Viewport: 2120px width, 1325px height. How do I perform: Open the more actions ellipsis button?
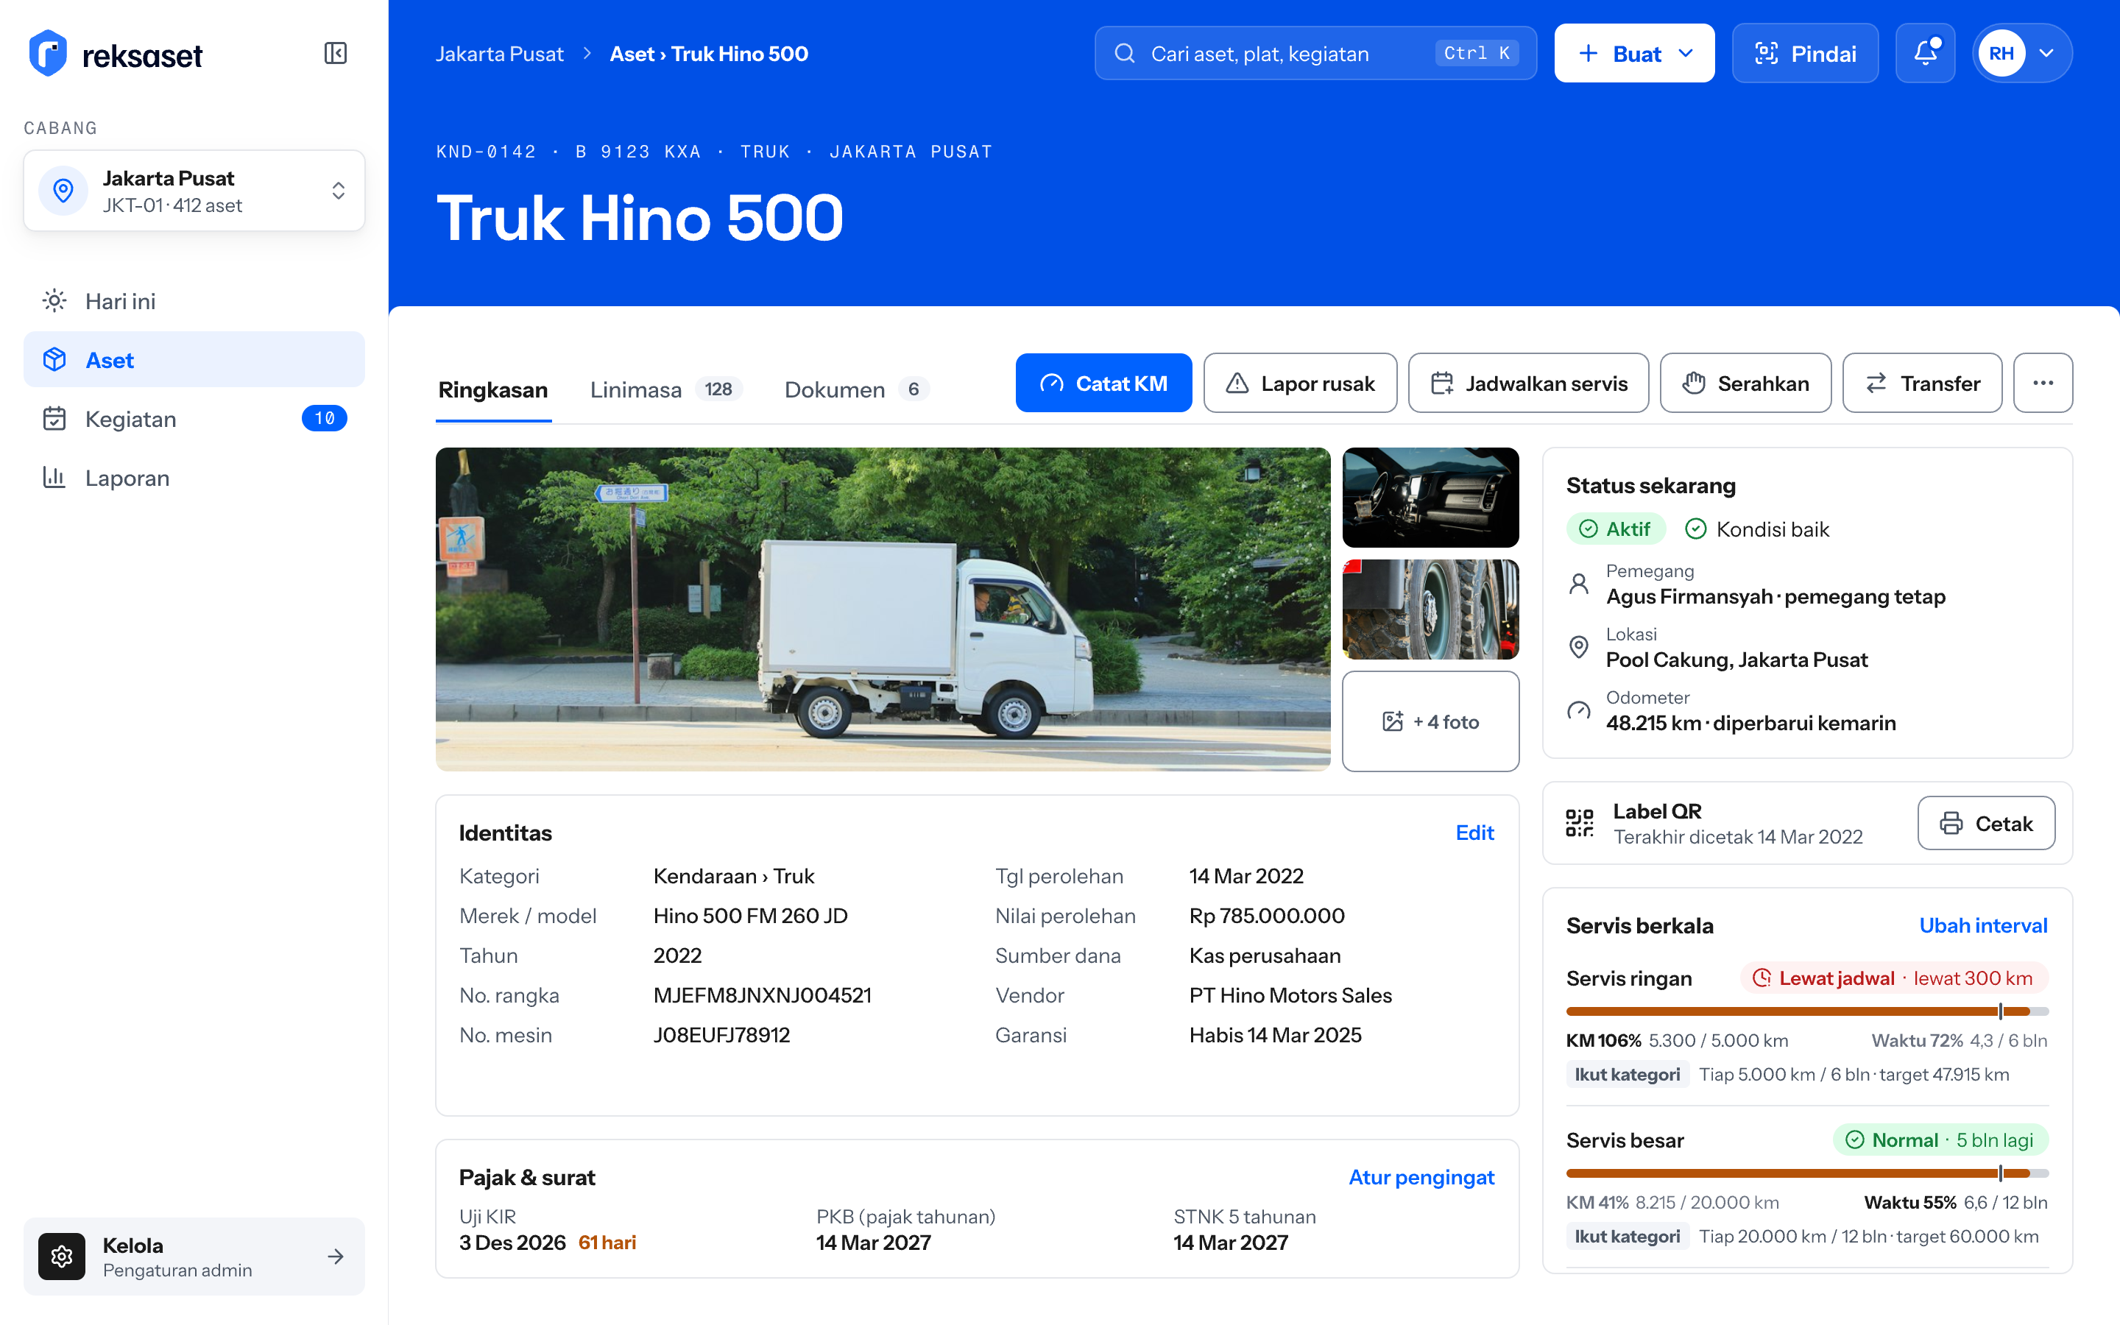click(2042, 383)
